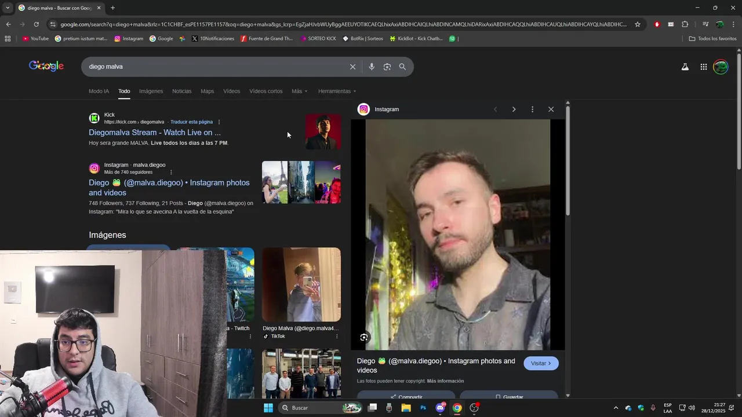This screenshot has width=742, height=417.
Task: Click the Visitar button
Action: click(x=541, y=363)
